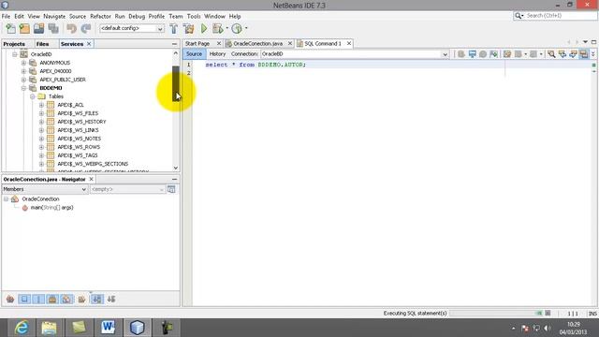Open the Members dropdown in Navigator
Viewport: 599px width, 337px height.
pyautogui.click(x=45, y=189)
